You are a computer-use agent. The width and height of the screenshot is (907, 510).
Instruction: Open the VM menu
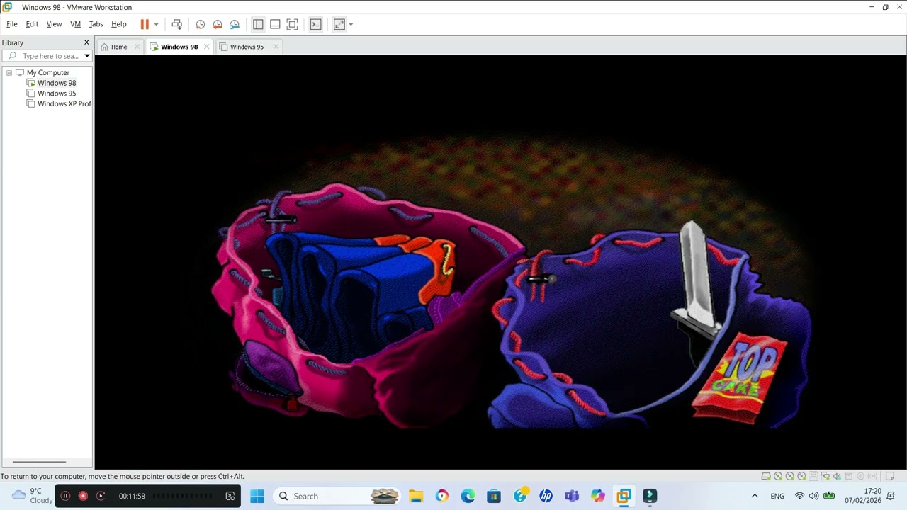pos(75,24)
